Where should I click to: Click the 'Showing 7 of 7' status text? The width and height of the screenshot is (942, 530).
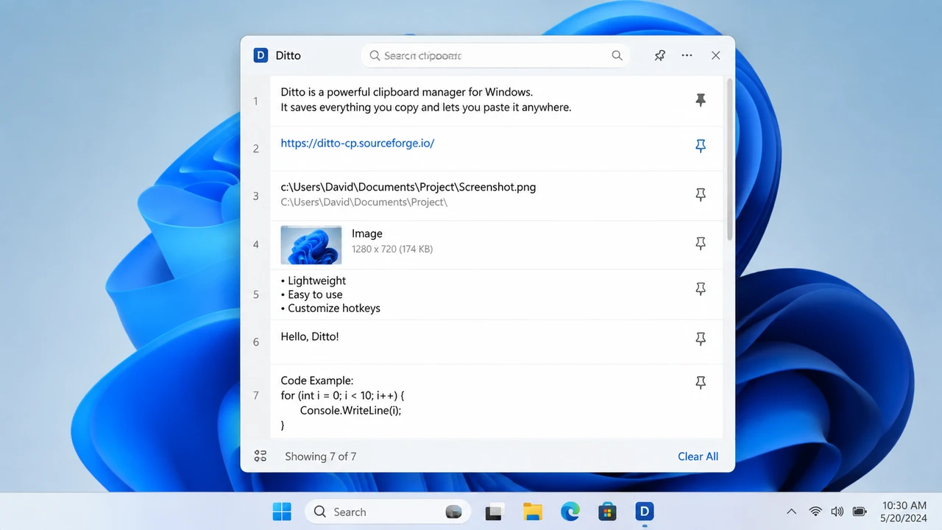(321, 456)
